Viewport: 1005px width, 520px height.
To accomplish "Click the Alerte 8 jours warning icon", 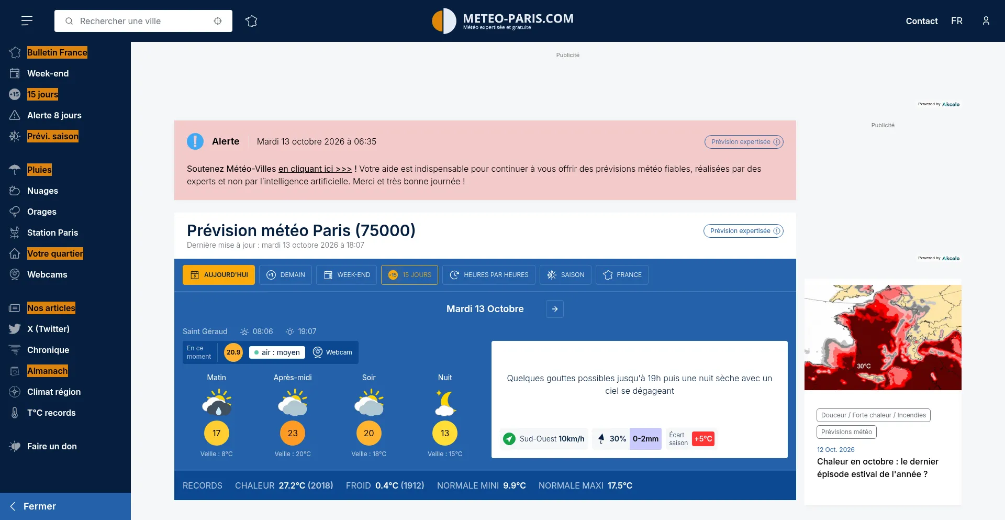I will [15, 115].
